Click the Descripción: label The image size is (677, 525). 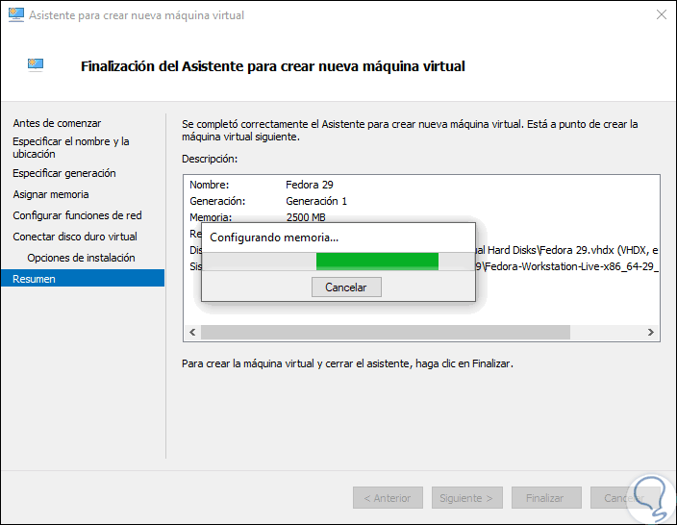click(210, 159)
